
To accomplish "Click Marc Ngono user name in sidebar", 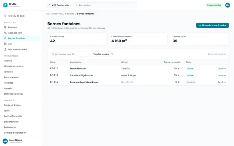I will 16,140.
